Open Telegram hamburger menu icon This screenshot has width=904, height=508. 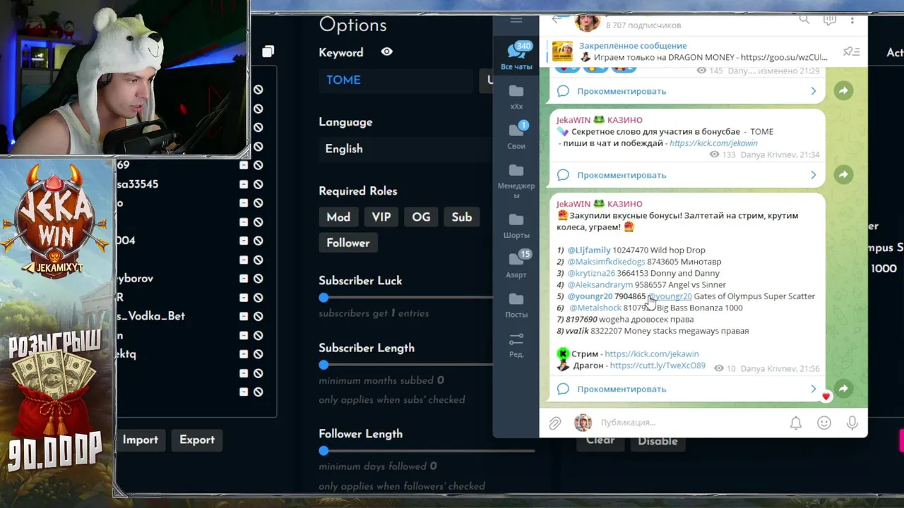coord(516,20)
